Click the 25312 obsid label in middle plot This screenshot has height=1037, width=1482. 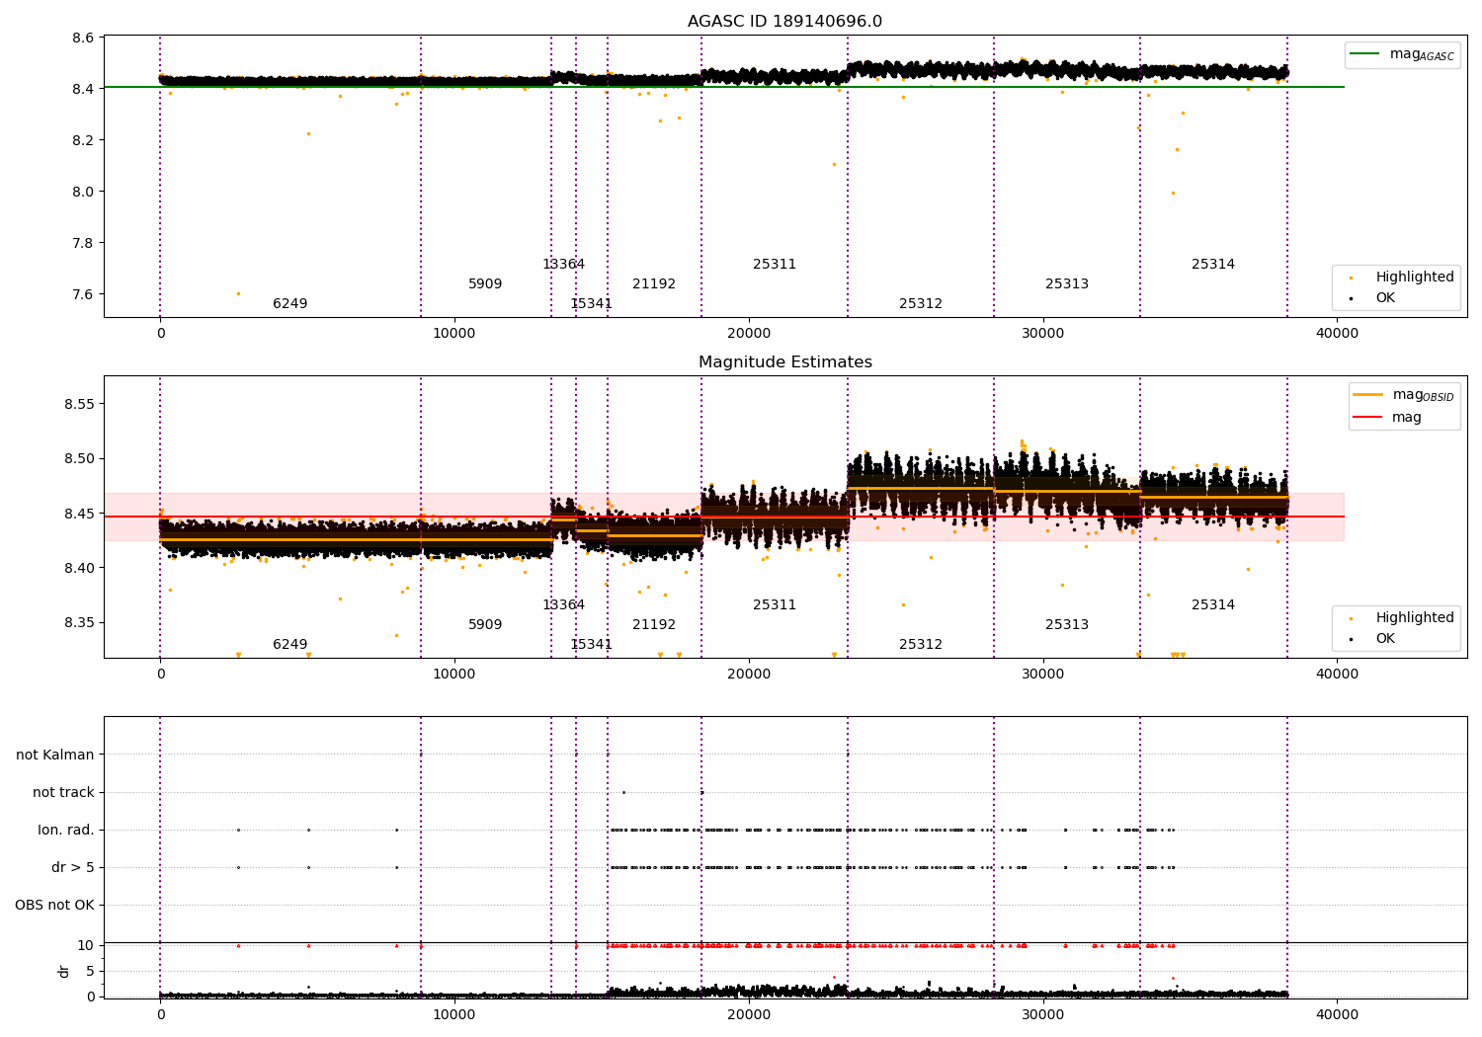pos(921,645)
